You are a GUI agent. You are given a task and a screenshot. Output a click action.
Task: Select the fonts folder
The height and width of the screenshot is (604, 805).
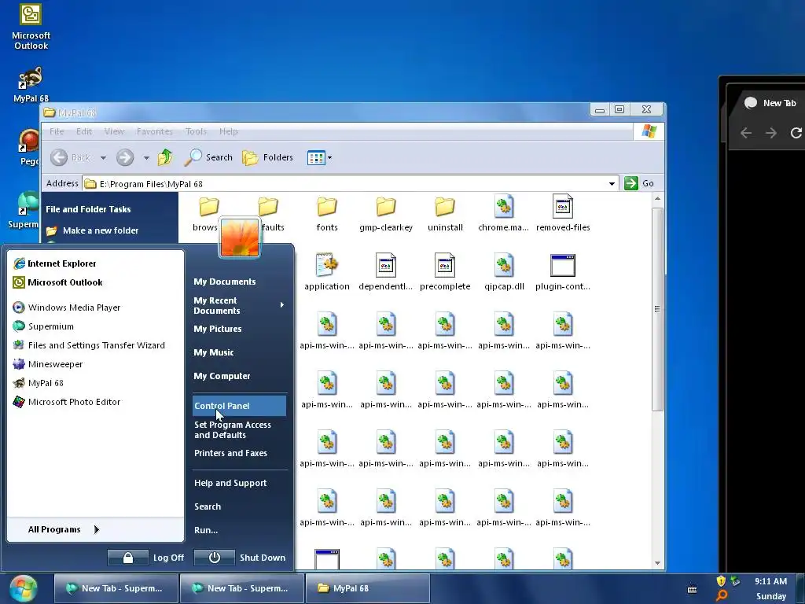(x=327, y=214)
